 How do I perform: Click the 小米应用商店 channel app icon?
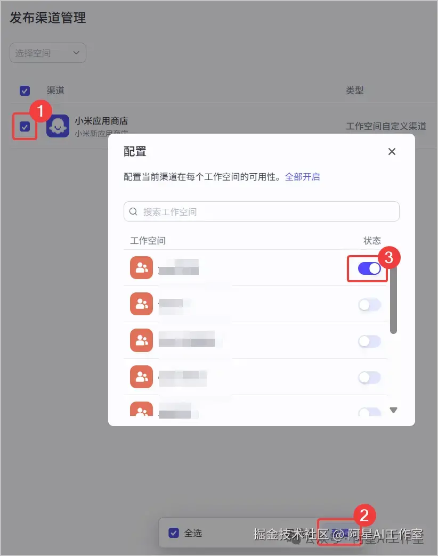click(58, 126)
